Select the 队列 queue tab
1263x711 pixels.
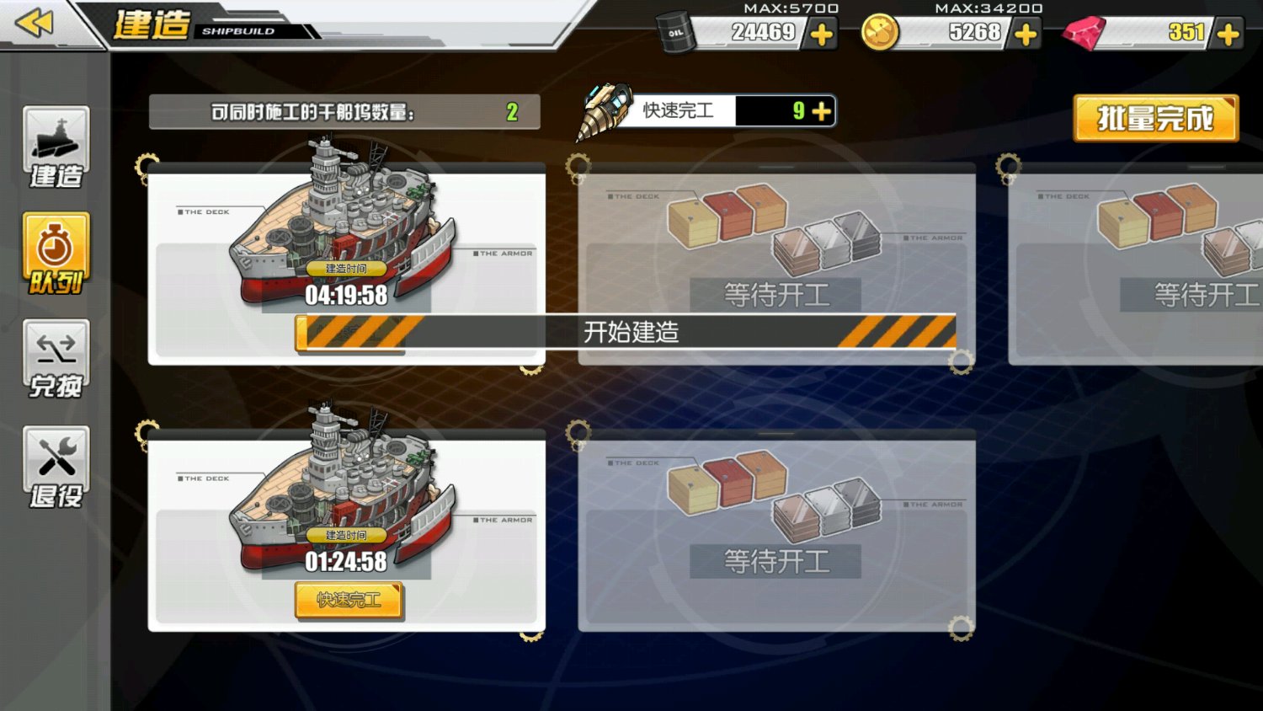point(56,254)
